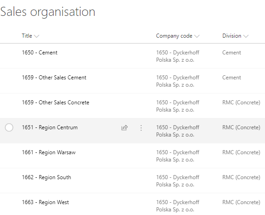Expand the Title column sort menu
This screenshot has height=215, width=265.
coord(36,36)
